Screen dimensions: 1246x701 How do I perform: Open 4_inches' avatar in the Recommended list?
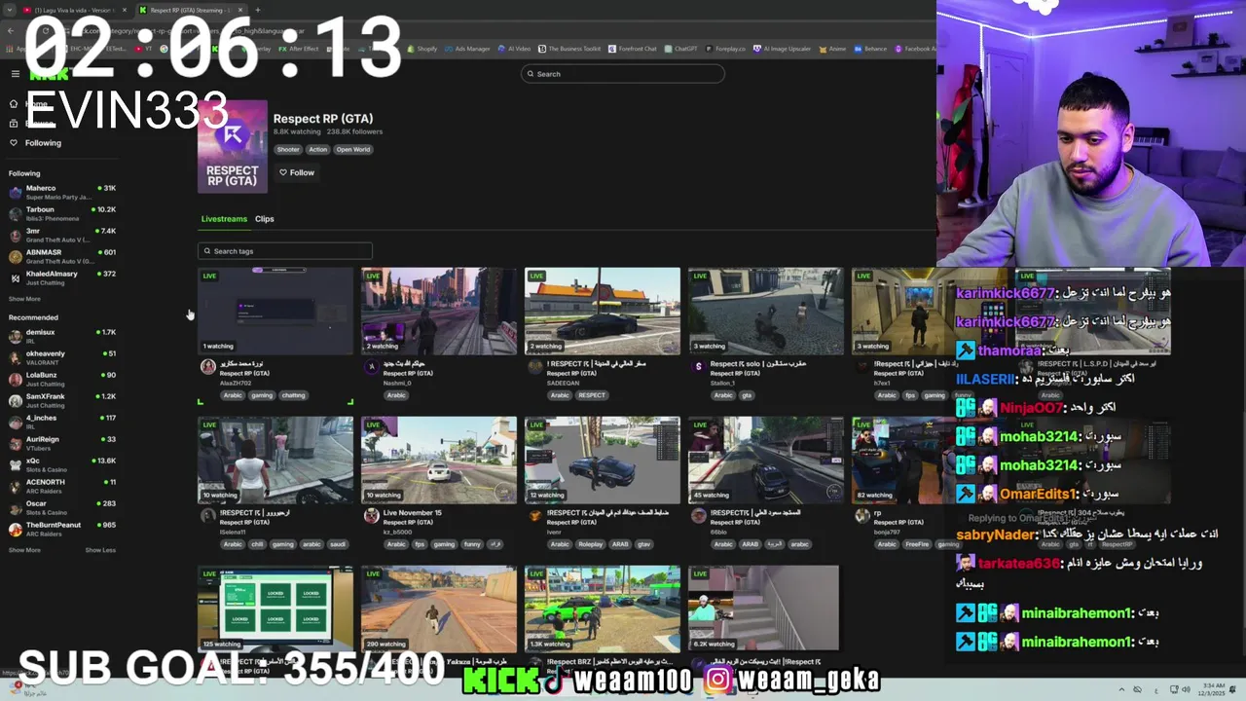tap(16, 422)
